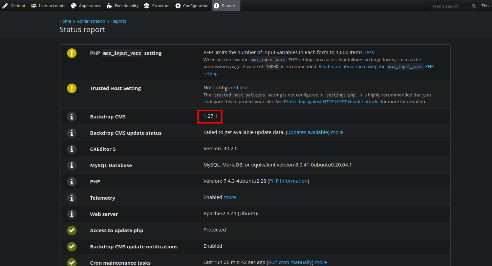Open the Content menu

pos(14,6)
